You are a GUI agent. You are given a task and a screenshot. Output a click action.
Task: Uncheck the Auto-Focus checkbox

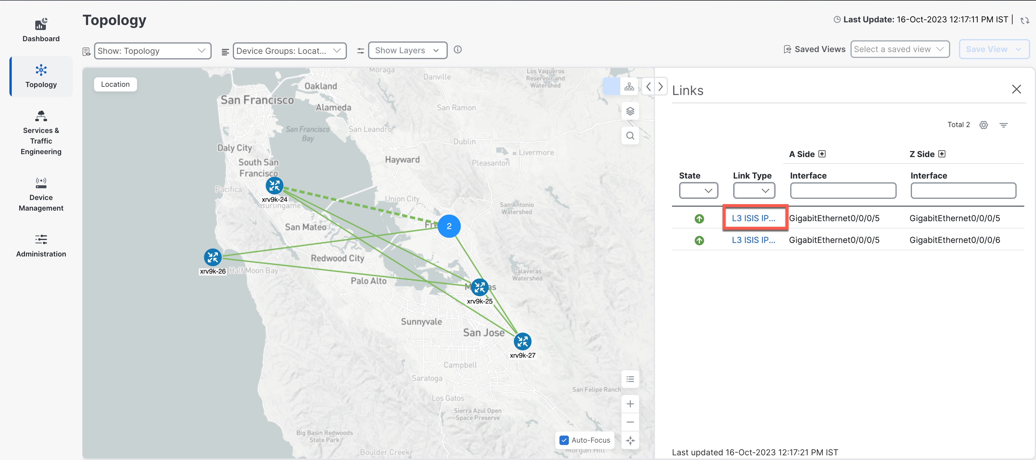564,440
